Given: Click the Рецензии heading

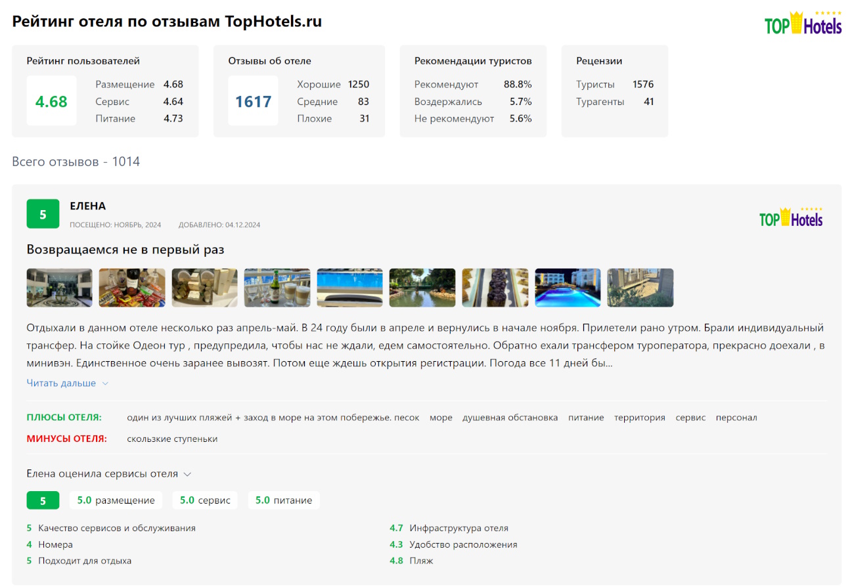Looking at the screenshot, I should (x=599, y=61).
